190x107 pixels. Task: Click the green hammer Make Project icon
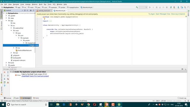tap(137, 7)
